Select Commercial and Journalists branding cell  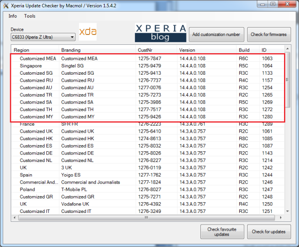(90, 182)
